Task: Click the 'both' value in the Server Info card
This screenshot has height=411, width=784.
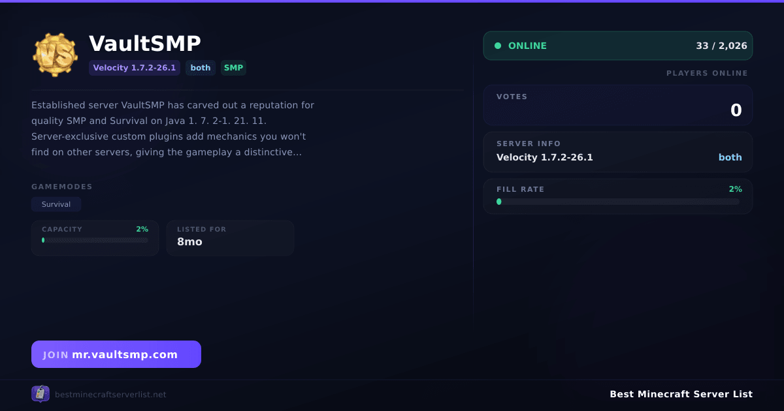Action: pyautogui.click(x=730, y=157)
